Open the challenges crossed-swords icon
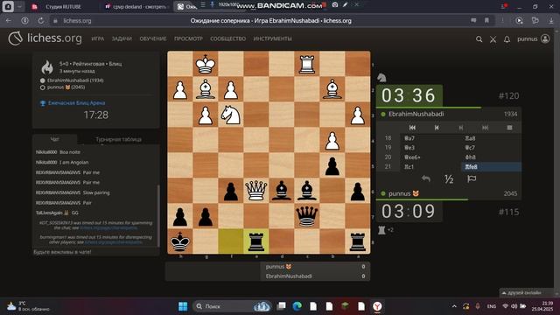This screenshot has height=315, width=560. (493, 39)
